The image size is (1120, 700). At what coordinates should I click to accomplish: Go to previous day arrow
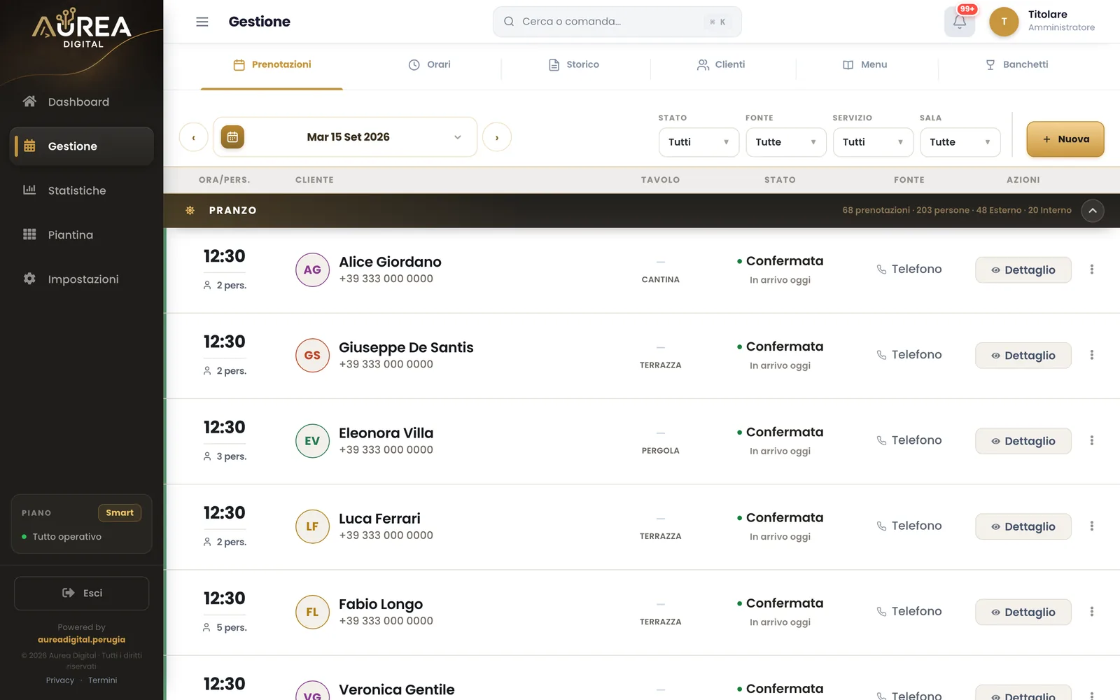click(x=194, y=137)
